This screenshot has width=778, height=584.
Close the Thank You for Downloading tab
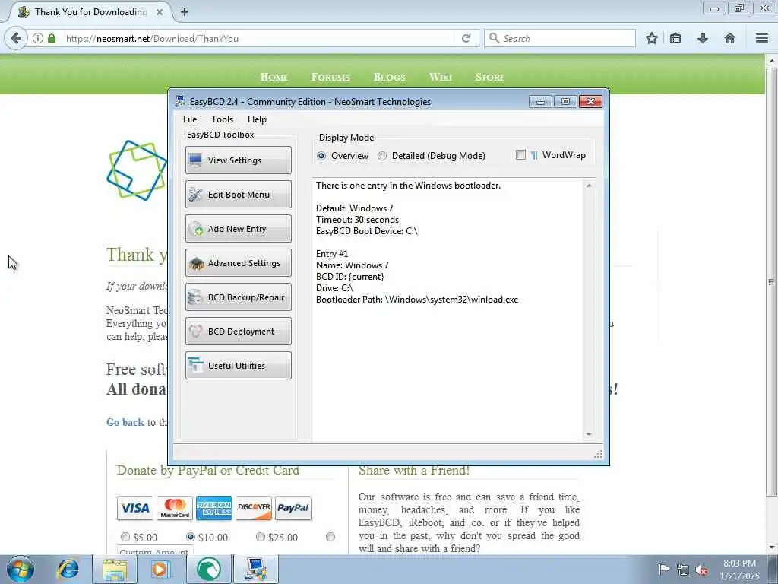coord(160,12)
